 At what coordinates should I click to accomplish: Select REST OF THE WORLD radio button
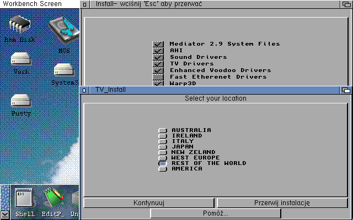tap(163, 163)
